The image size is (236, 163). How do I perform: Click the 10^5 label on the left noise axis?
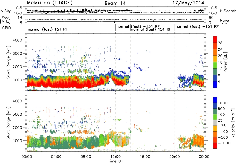click(18, 8)
